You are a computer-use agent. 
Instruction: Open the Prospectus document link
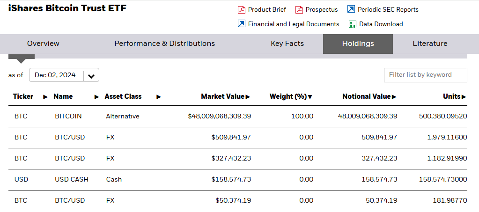tap(321, 10)
